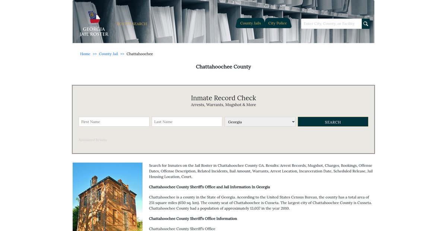Click the Chattahoochee County page title
Image resolution: width=447 pixels, height=231 pixels.
(223, 67)
